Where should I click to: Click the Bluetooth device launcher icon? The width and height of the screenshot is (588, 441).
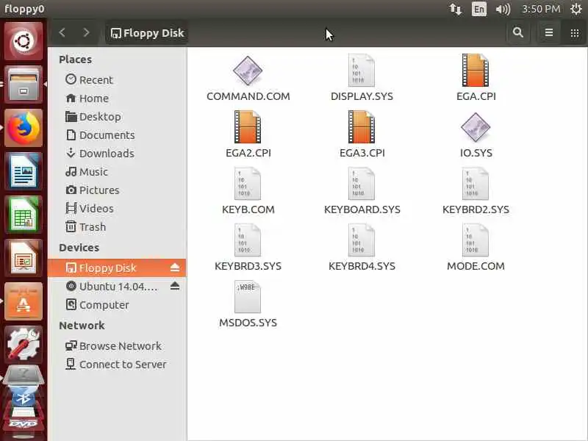coord(24,398)
